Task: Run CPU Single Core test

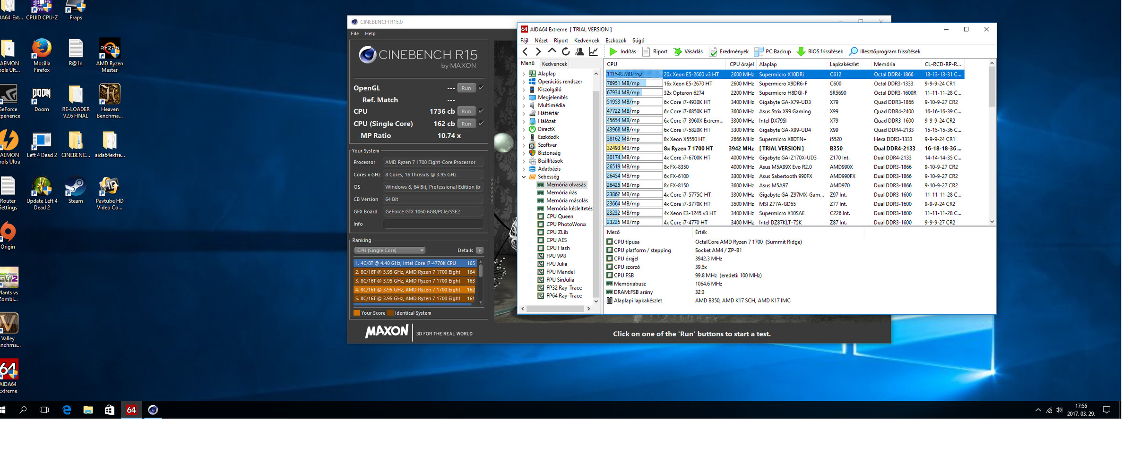Action: tap(466, 124)
